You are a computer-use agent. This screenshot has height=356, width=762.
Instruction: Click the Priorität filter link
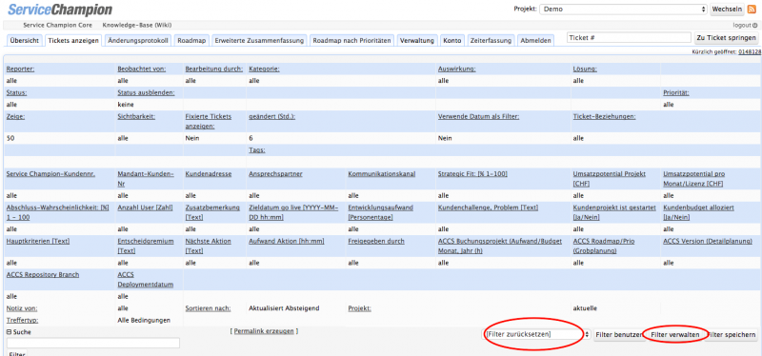pos(676,92)
